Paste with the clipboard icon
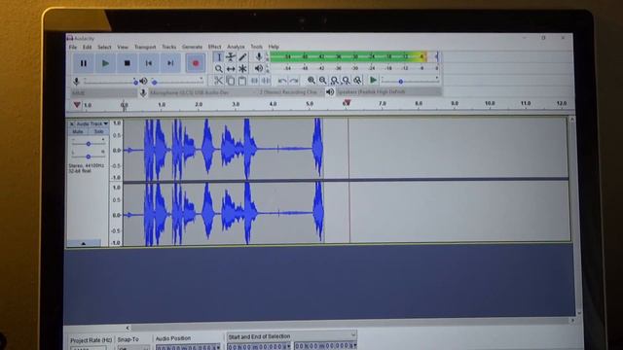The image size is (623, 350). (242, 81)
